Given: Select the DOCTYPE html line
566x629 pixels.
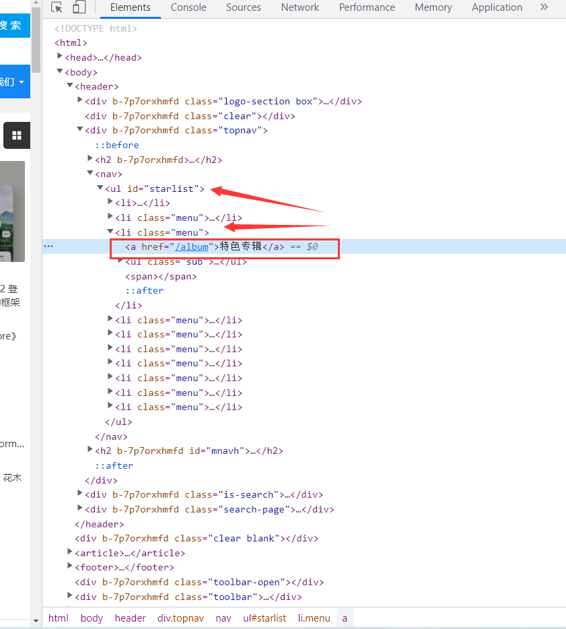Looking at the screenshot, I should (96, 28).
